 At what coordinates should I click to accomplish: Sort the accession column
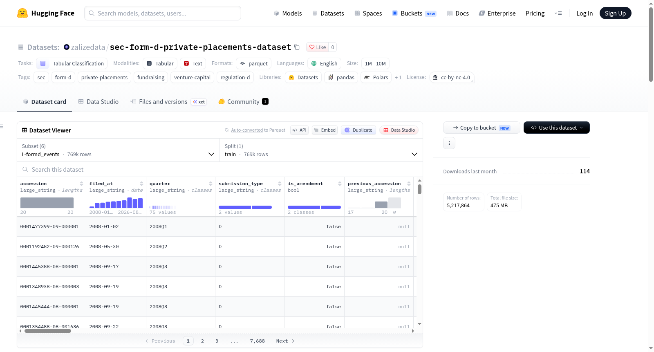[x=81, y=184]
